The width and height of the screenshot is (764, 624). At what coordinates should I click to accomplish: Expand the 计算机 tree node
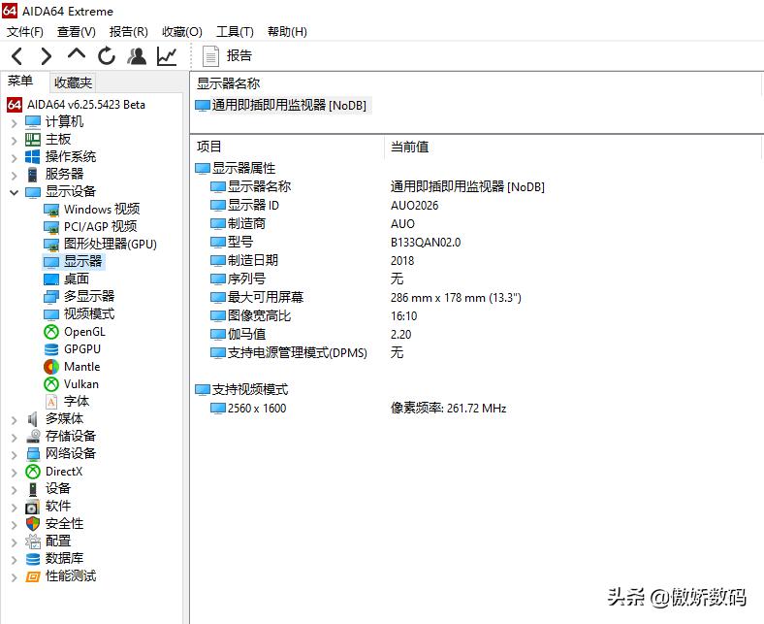15,123
